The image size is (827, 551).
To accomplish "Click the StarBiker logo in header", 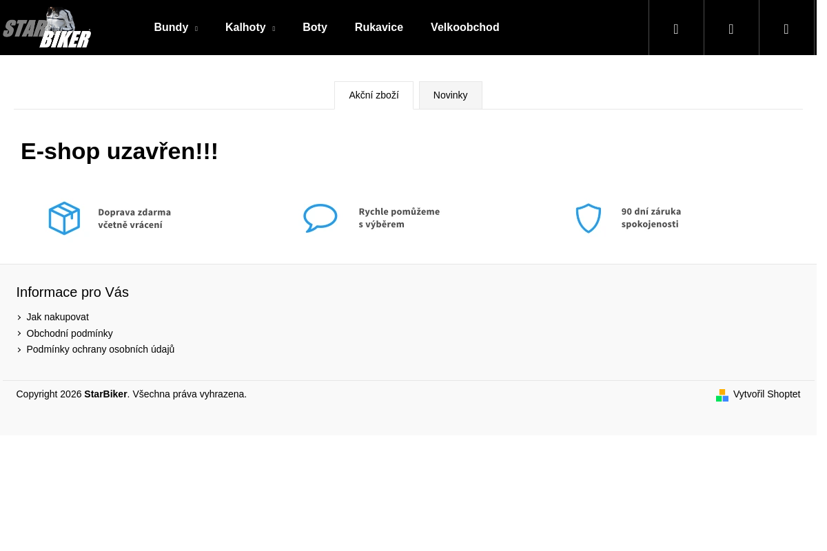I will point(47,28).
